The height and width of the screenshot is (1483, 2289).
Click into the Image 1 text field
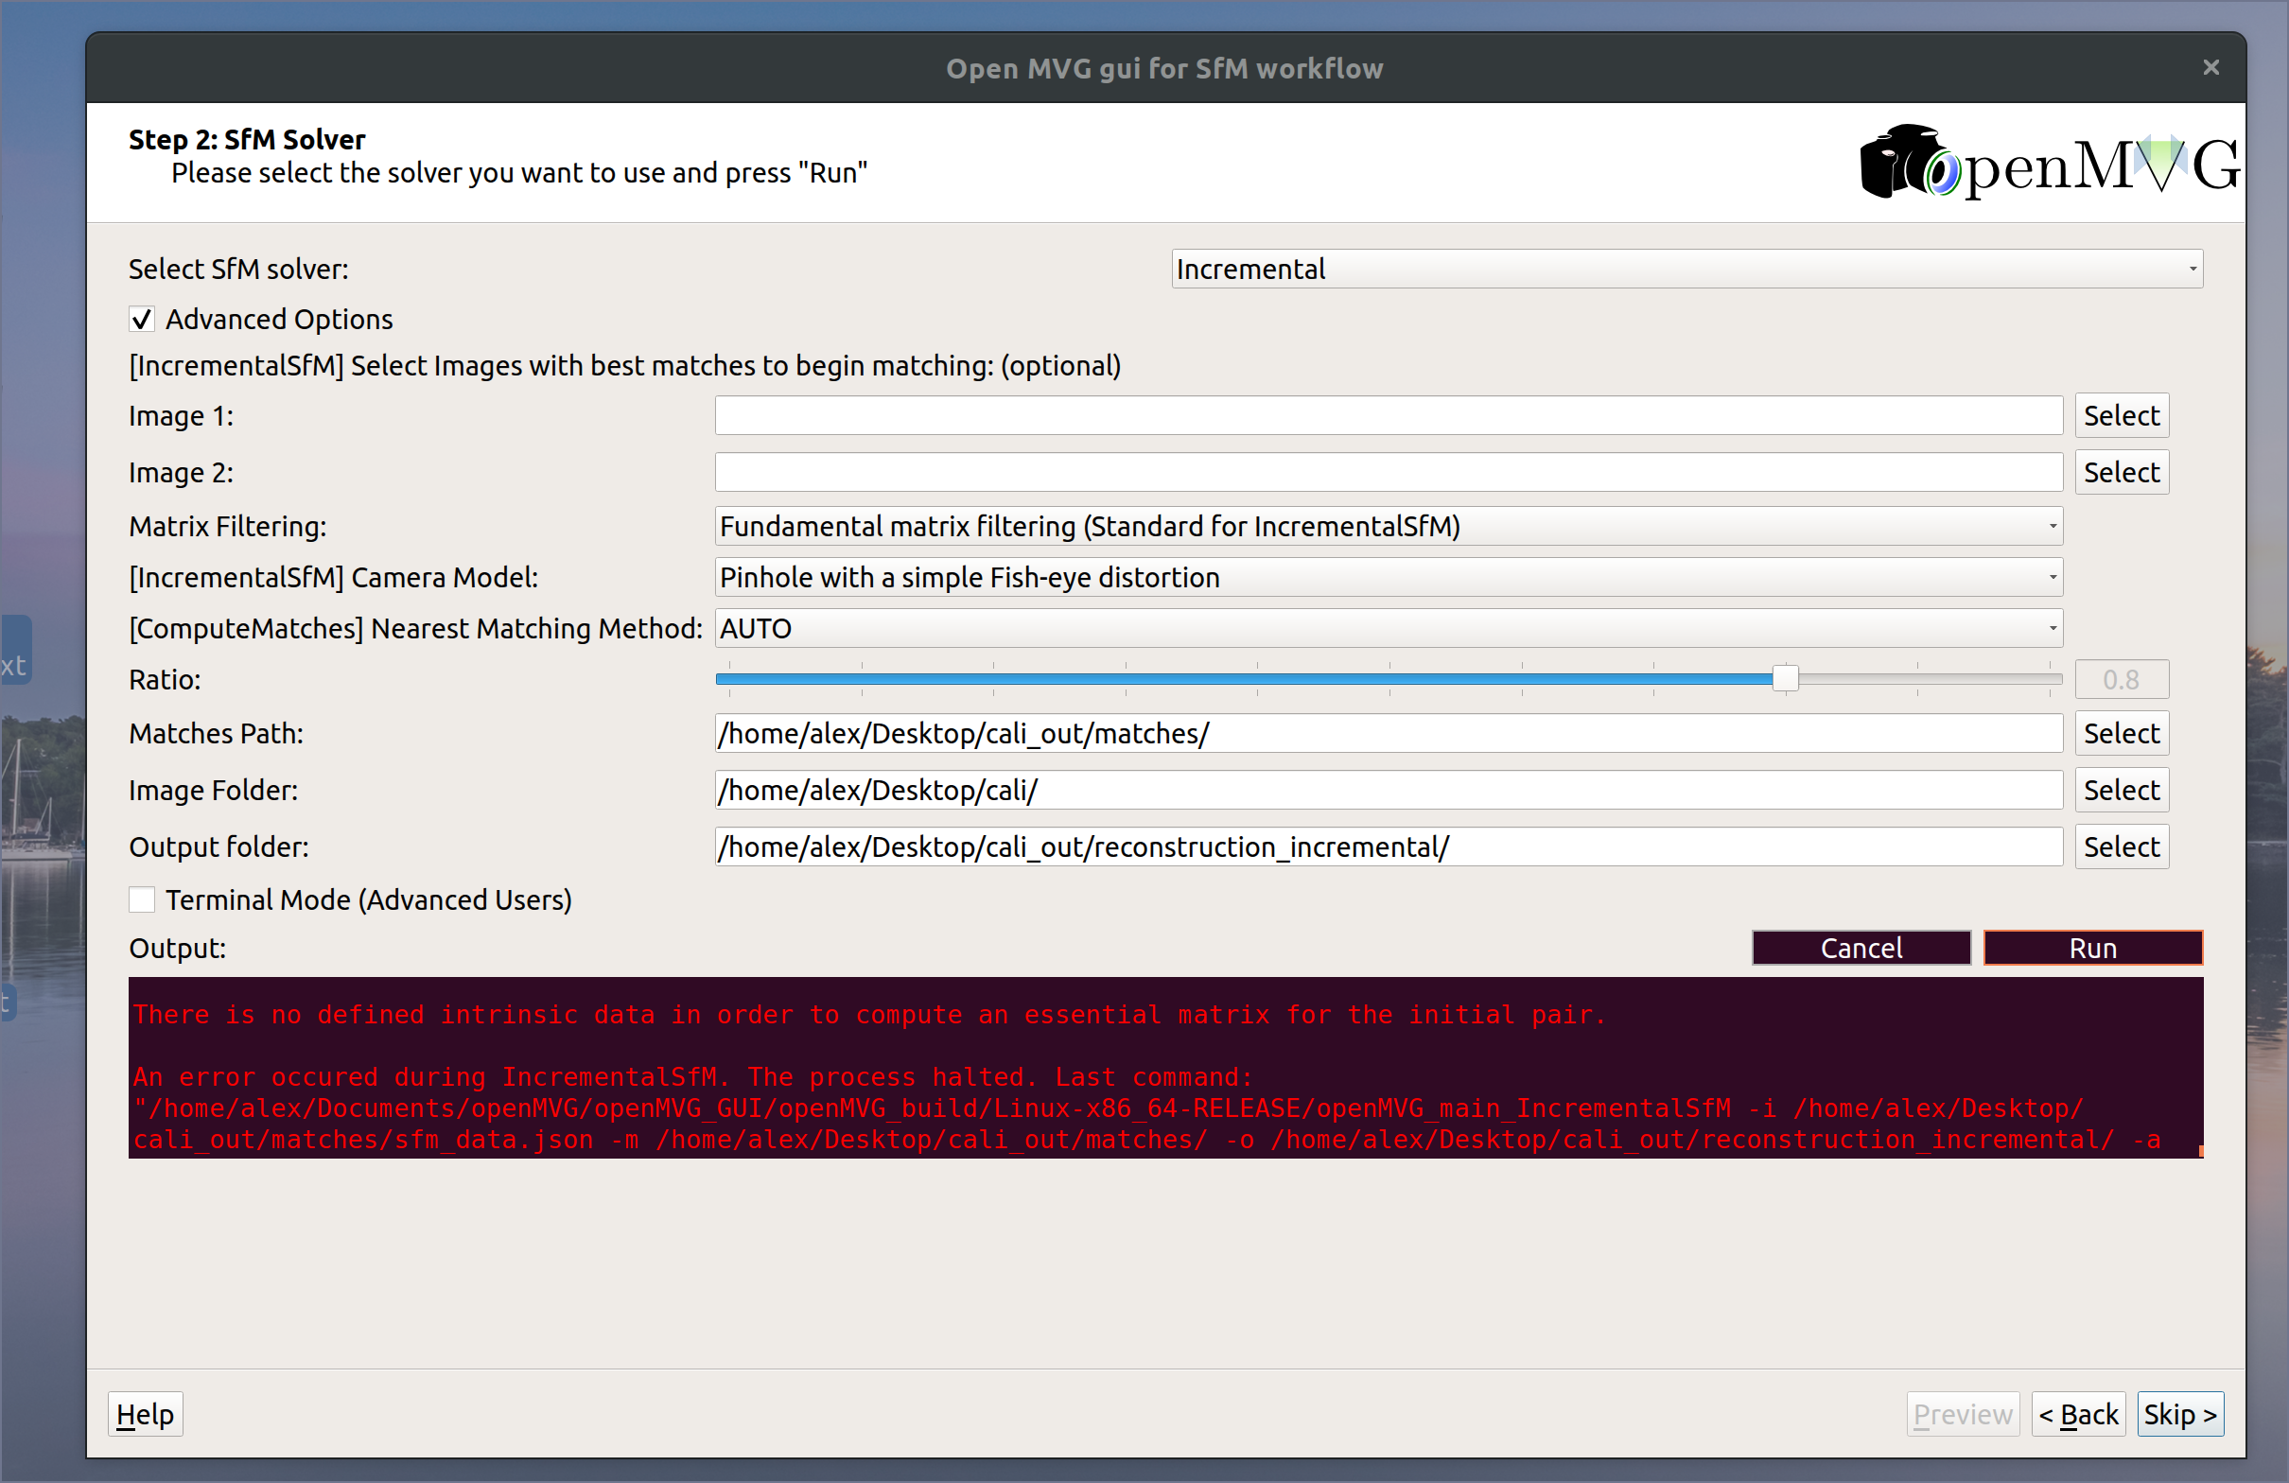pos(1388,416)
